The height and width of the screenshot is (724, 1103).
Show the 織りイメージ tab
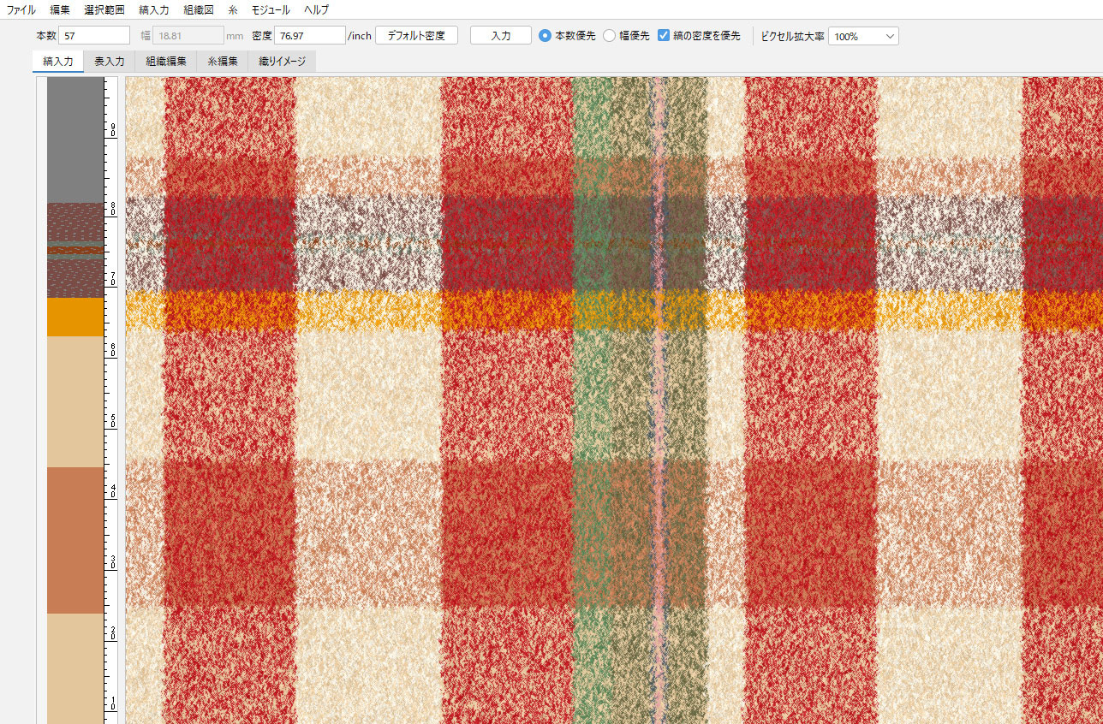point(282,62)
